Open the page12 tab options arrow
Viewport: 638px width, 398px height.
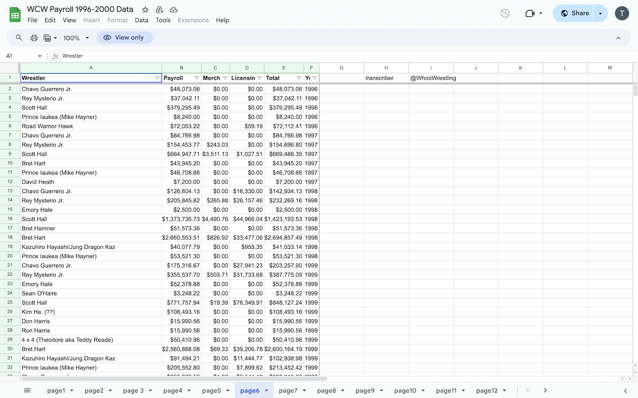coord(505,391)
